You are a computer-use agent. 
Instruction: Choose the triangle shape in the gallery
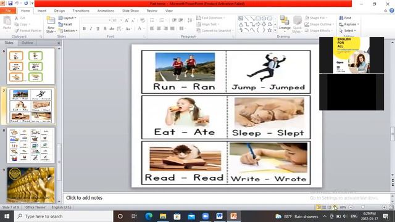tap(241, 25)
